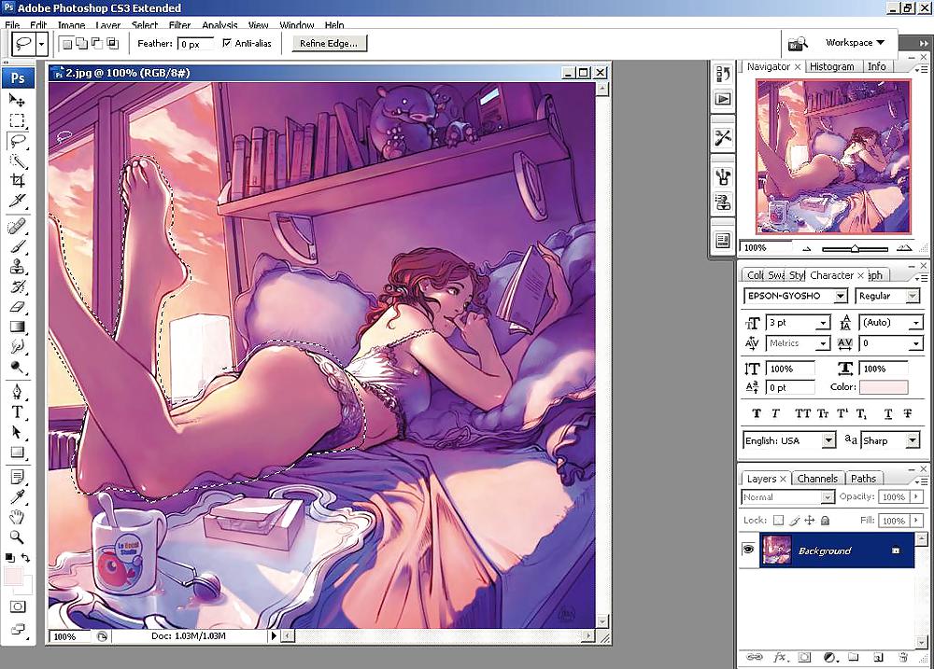The image size is (934, 669).
Task: Open the font size dropdown
Action: click(823, 323)
